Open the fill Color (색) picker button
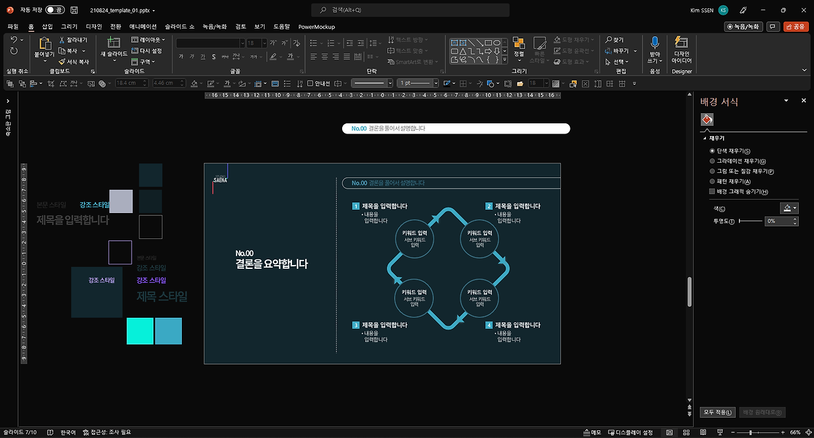814x438 pixels. click(x=789, y=208)
